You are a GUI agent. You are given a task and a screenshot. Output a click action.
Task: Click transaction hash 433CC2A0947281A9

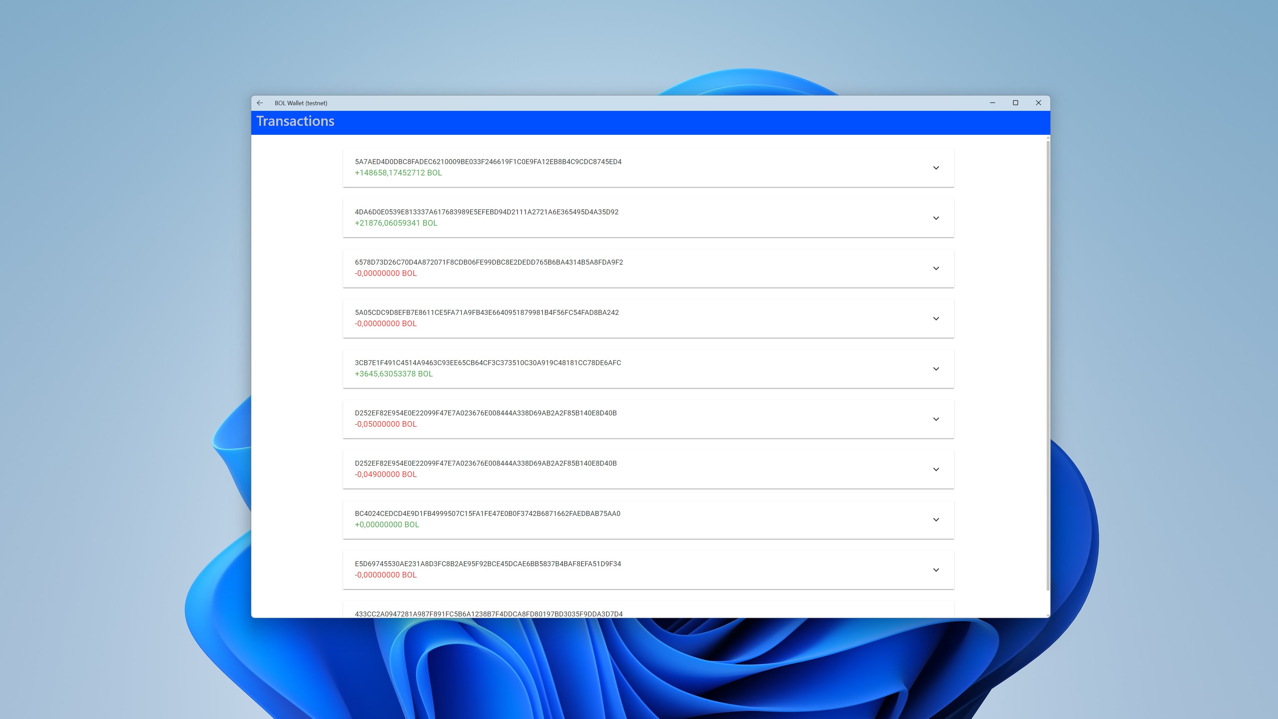click(x=488, y=613)
